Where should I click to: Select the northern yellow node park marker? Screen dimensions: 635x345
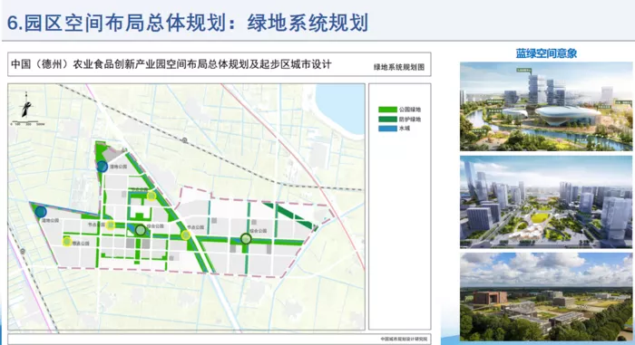tap(151, 196)
